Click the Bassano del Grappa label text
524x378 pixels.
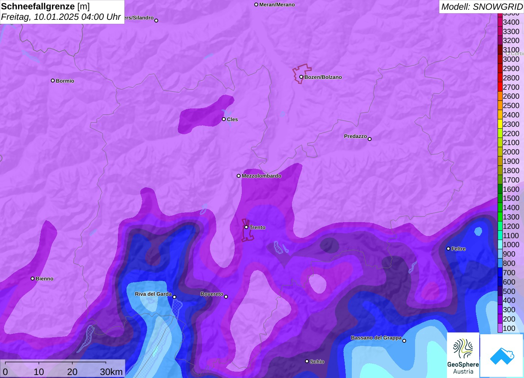tap(376, 338)
